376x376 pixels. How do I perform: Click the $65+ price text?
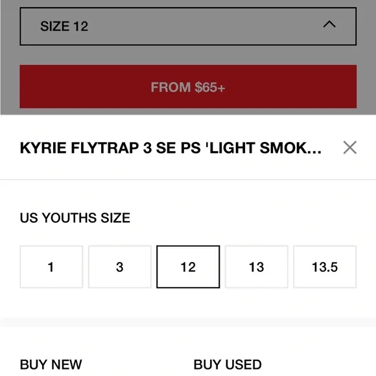(x=210, y=87)
